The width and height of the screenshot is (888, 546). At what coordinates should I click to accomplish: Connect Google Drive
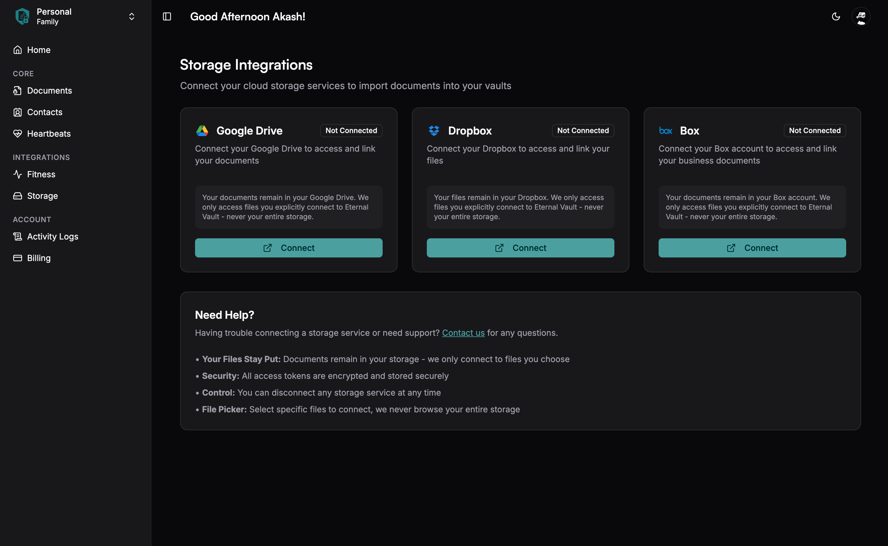click(x=289, y=248)
